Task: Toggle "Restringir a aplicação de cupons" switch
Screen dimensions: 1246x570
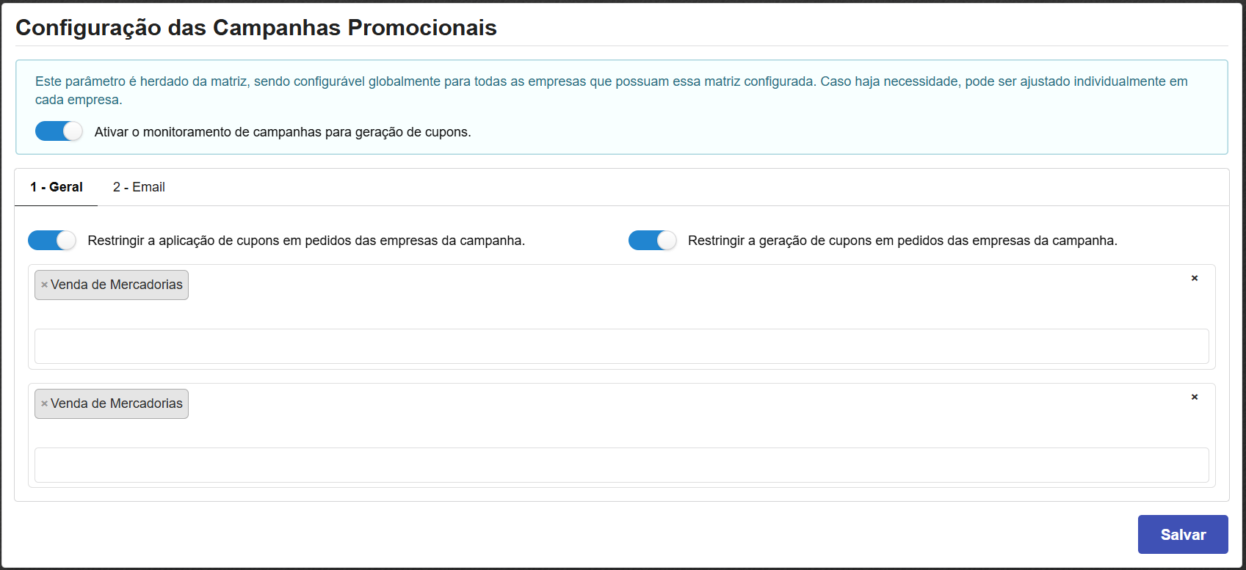Action: point(51,240)
